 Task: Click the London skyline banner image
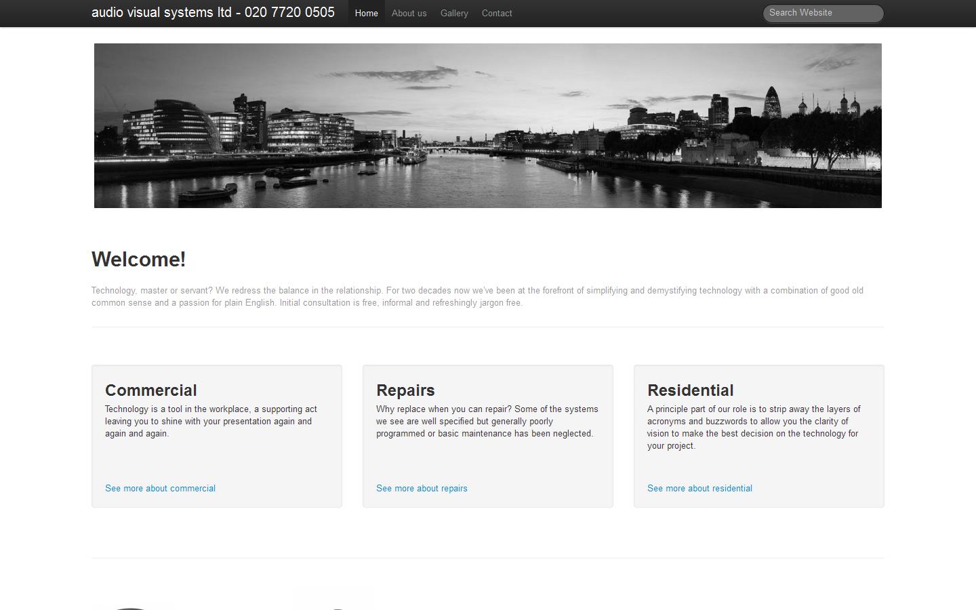[487, 125]
